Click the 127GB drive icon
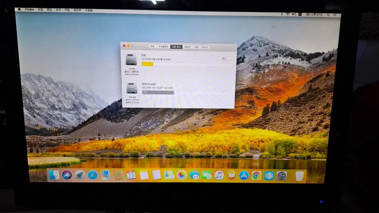 pyautogui.click(x=131, y=59)
